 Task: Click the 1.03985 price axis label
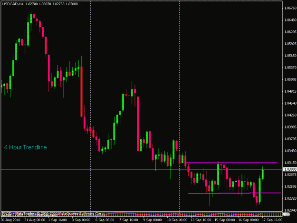coord(290,127)
